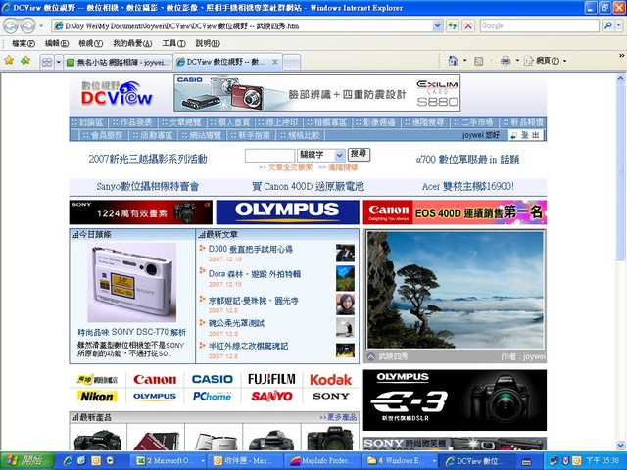Open the Outlook icon in Quick Launch
The height and width of the screenshot is (470, 627).
point(96,461)
